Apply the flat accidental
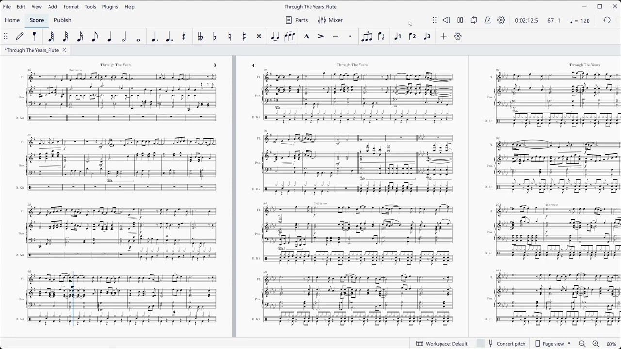This screenshot has width=621, height=349. (x=215, y=36)
